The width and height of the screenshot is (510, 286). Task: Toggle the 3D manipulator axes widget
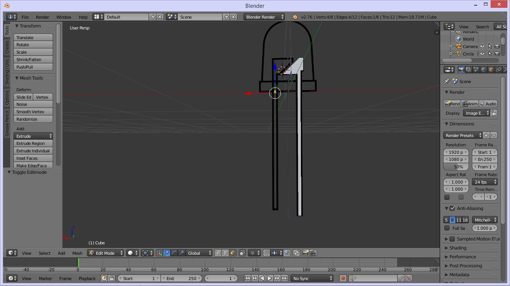[x=159, y=253]
